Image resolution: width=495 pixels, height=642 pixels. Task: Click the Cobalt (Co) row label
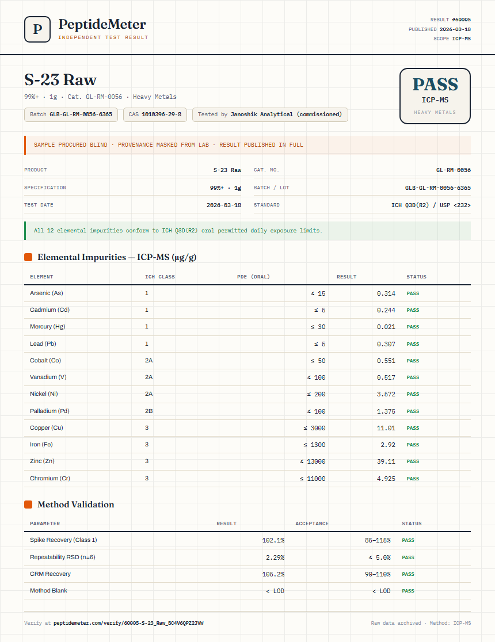(x=45, y=361)
